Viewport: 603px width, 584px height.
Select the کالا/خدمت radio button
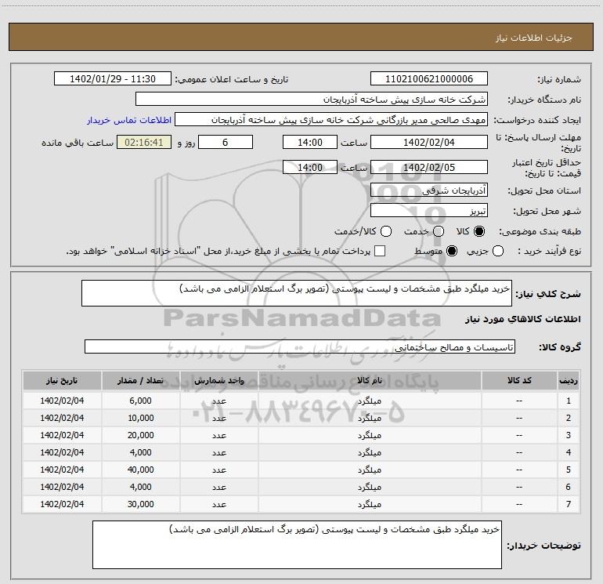coord(386,231)
